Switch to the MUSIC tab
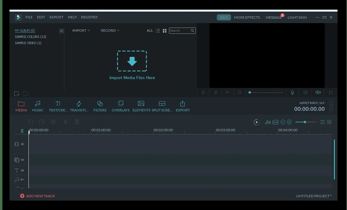The width and height of the screenshot is (347, 210). 38,106
